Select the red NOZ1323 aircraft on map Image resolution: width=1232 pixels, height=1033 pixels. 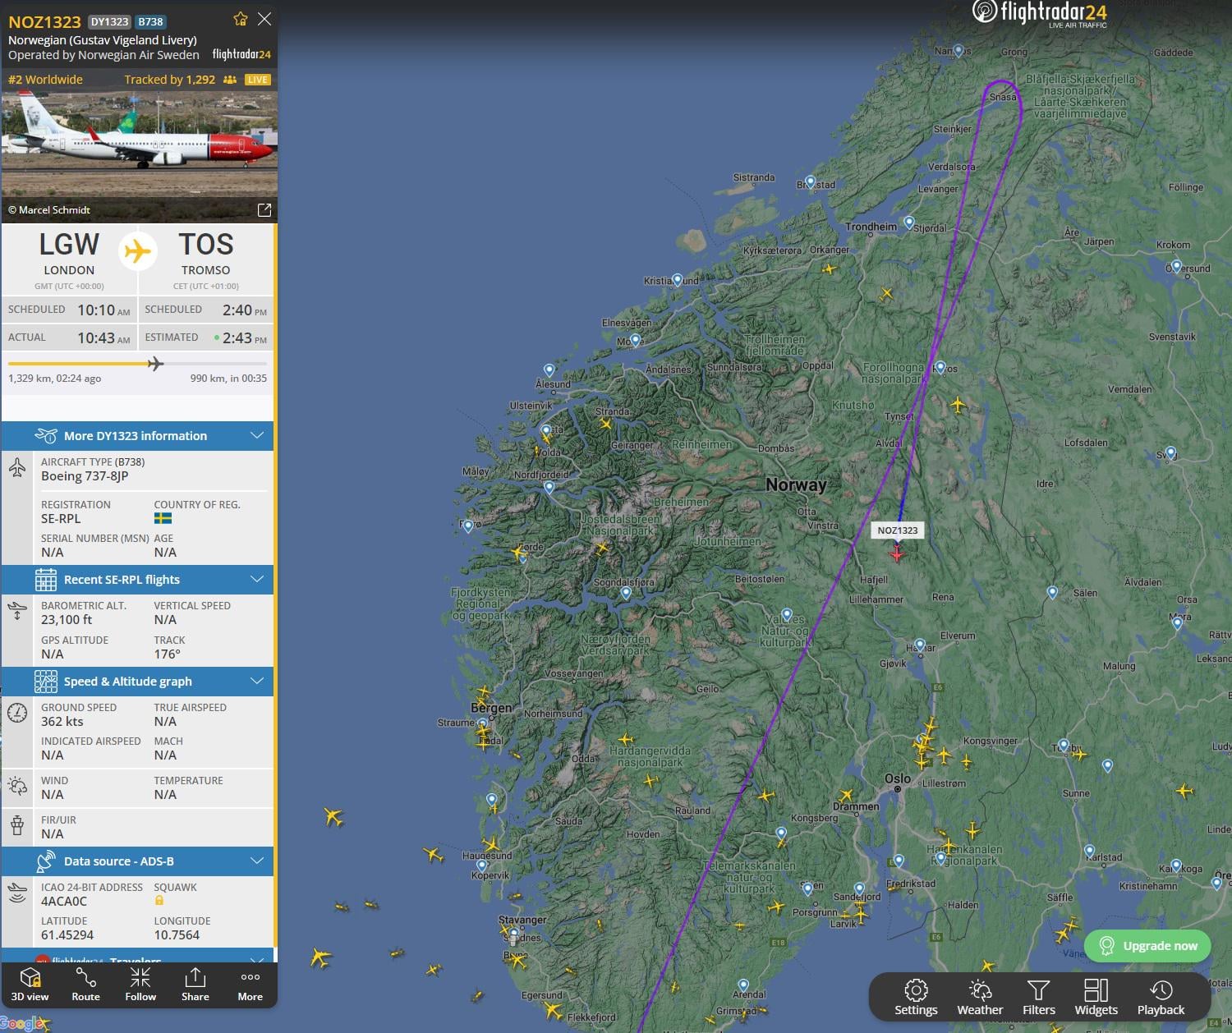point(897,553)
